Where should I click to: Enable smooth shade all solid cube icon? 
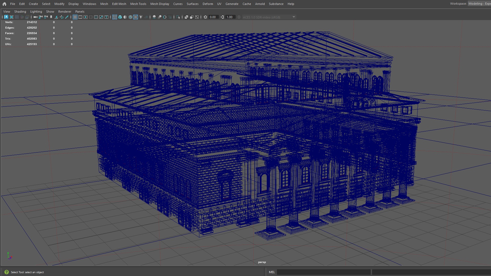click(x=120, y=17)
